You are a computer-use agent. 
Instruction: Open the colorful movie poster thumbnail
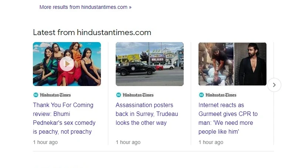click(x=67, y=64)
